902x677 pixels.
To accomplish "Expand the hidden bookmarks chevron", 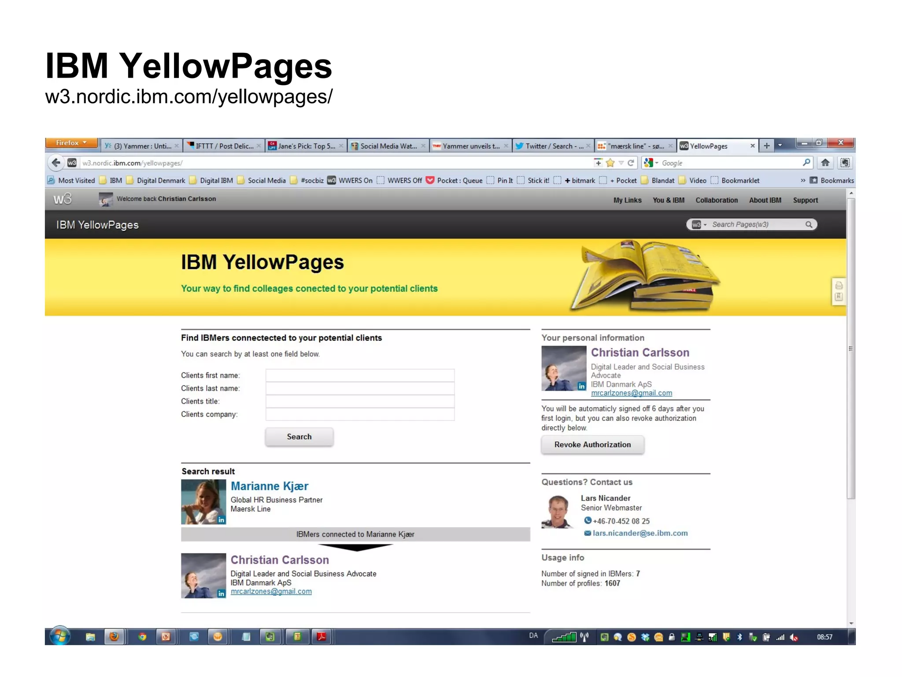I will click(x=803, y=180).
